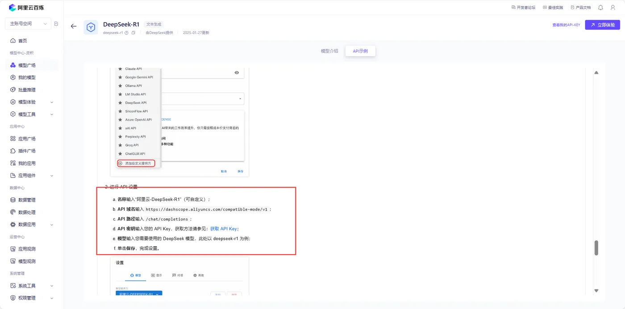Click the DeepSeek-R1 hexagon model icon
Image resolution: width=625 pixels, height=309 pixels.
tap(91, 27)
